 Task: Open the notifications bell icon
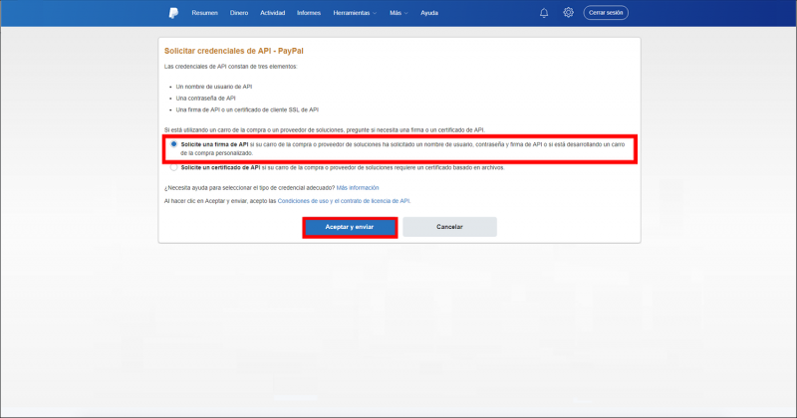544,13
